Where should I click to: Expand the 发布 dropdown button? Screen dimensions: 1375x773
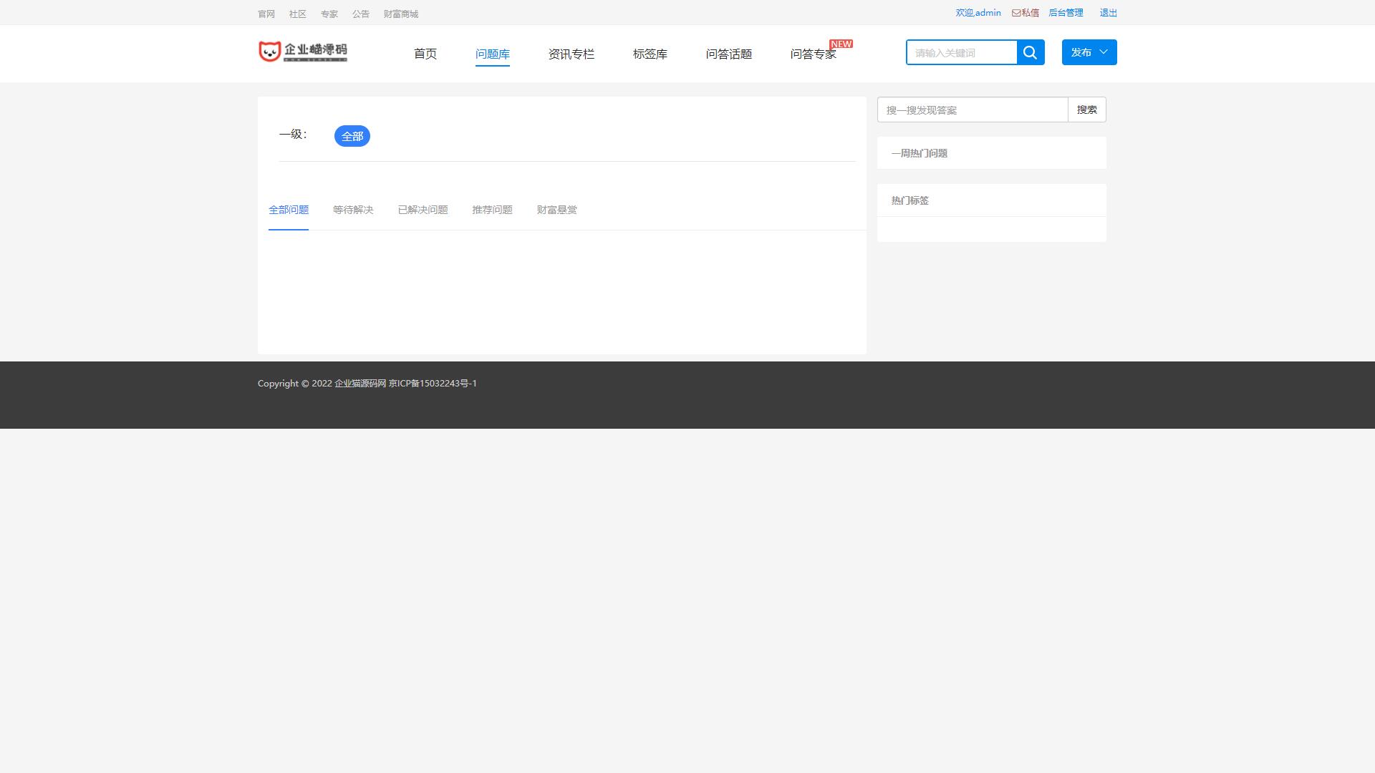point(1089,52)
